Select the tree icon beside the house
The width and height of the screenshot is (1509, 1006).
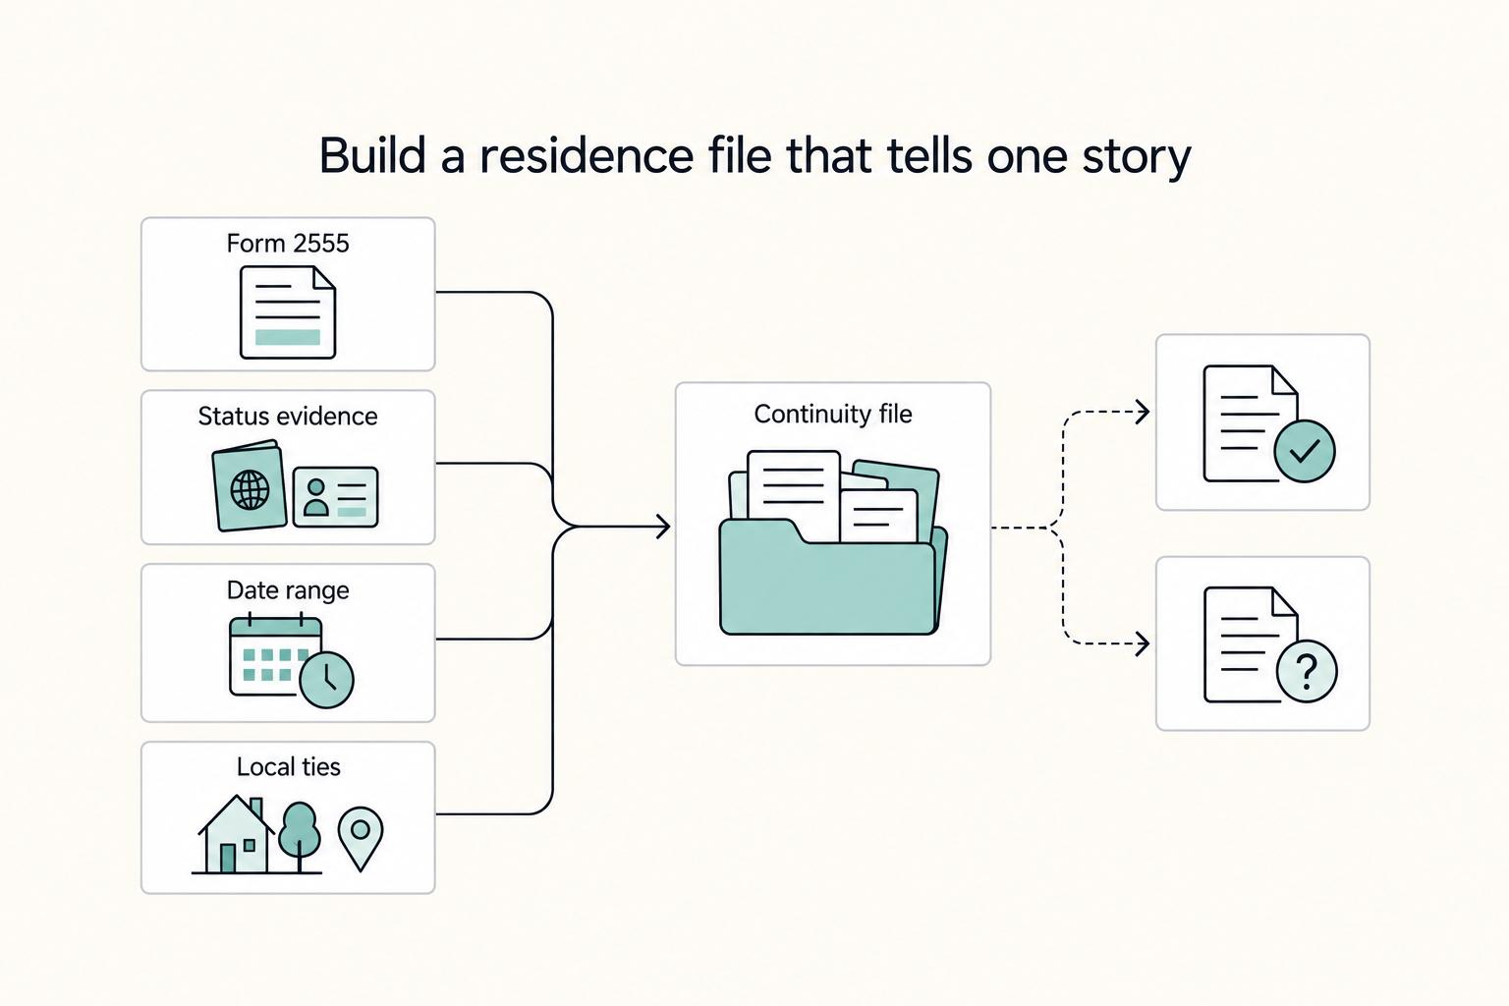[299, 837]
